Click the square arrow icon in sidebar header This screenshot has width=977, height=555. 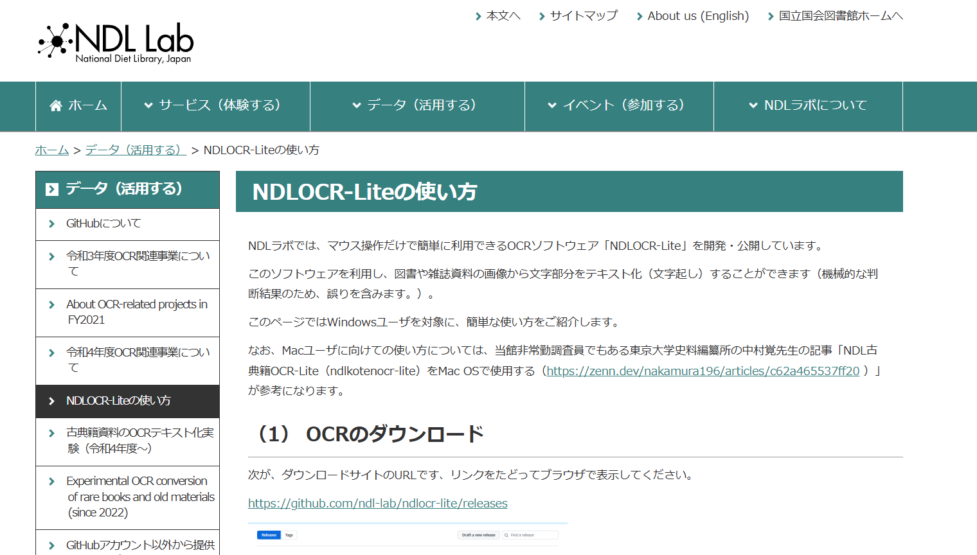coord(52,189)
